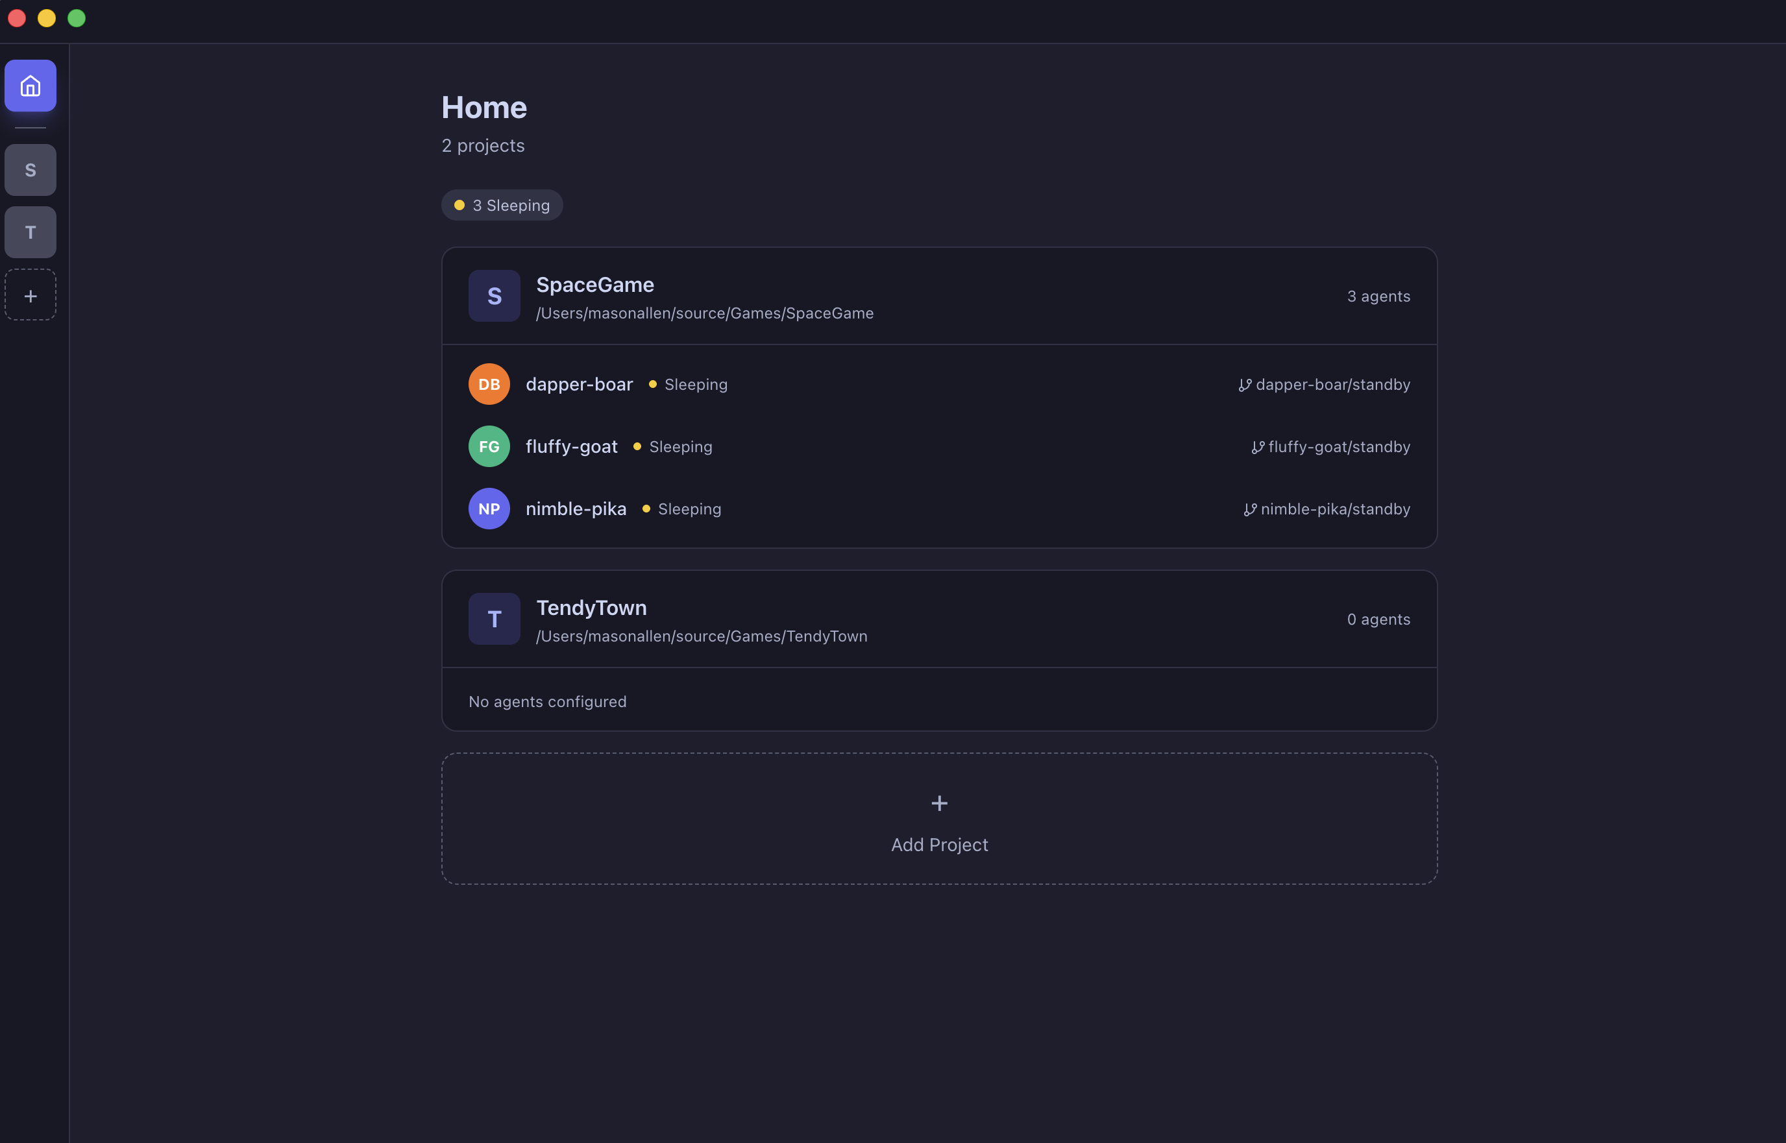The image size is (1786, 1143).
Task: Click the nimble-pika agent avatar
Action: click(489, 509)
